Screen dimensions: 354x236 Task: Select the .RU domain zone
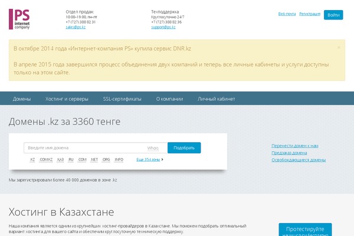(71, 160)
